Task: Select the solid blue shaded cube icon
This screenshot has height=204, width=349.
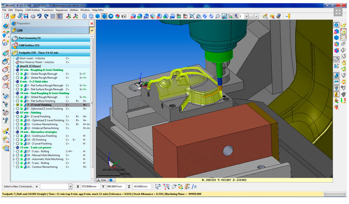Action: point(97,16)
